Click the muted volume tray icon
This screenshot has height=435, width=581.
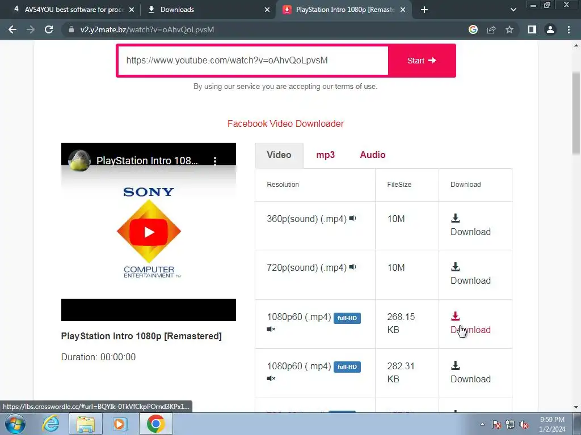(524, 424)
